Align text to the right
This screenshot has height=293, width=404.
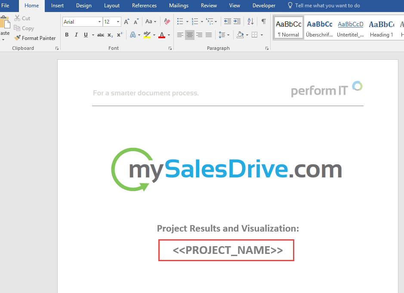click(199, 35)
